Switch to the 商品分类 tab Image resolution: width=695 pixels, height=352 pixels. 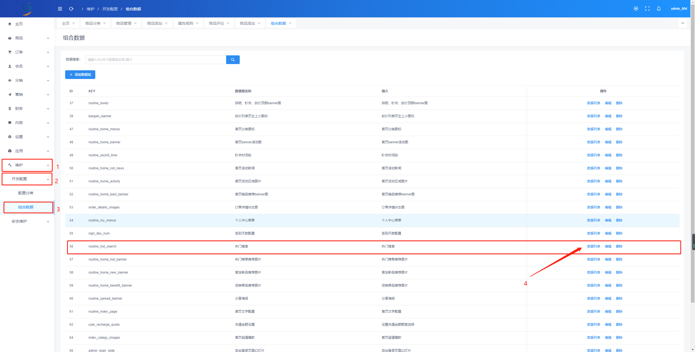tap(93, 23)
